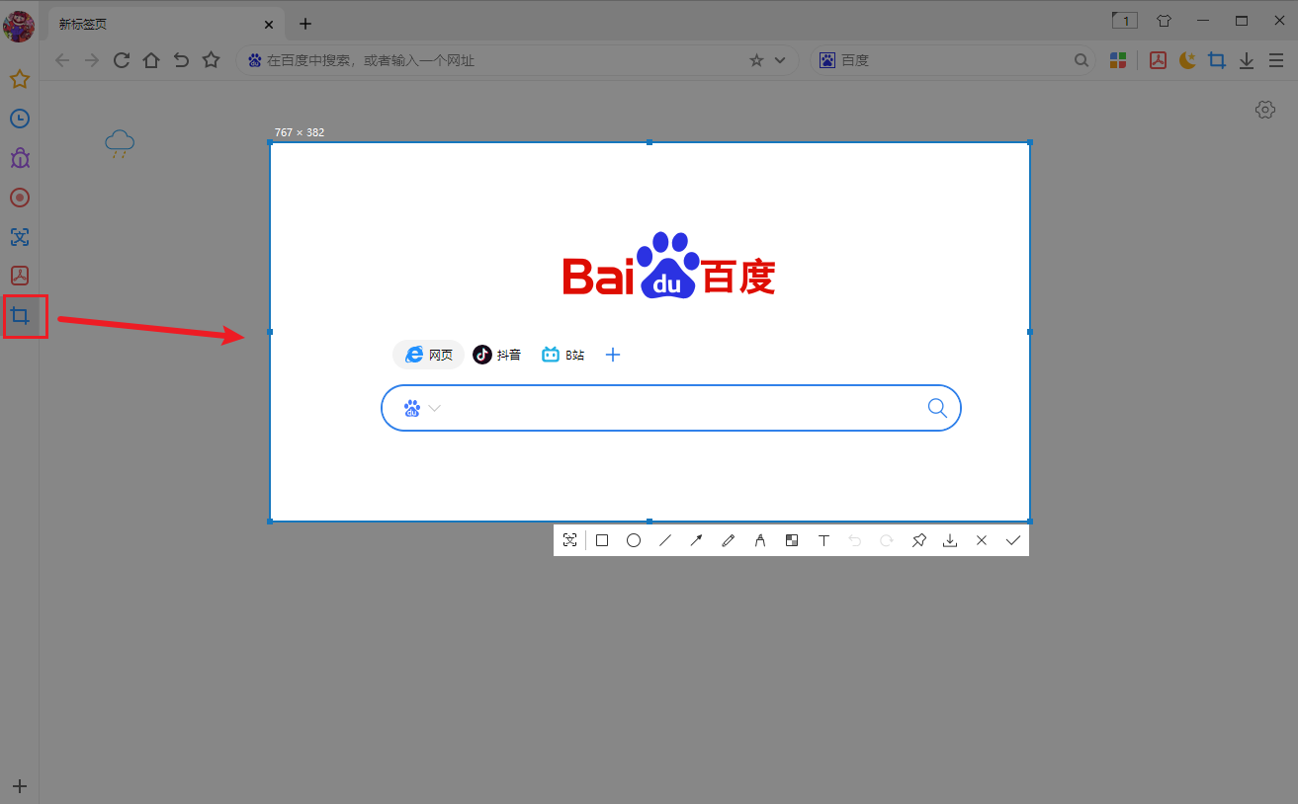1298x804 pixels.
Task: Apply the mosaic blur tool
Action: tap(792, 540)
